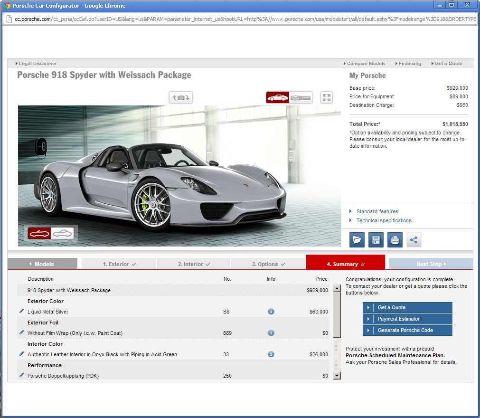The image size is (480, 418).
Task: Click the blue Get a Quote button
Action: (x=407, y=307)
